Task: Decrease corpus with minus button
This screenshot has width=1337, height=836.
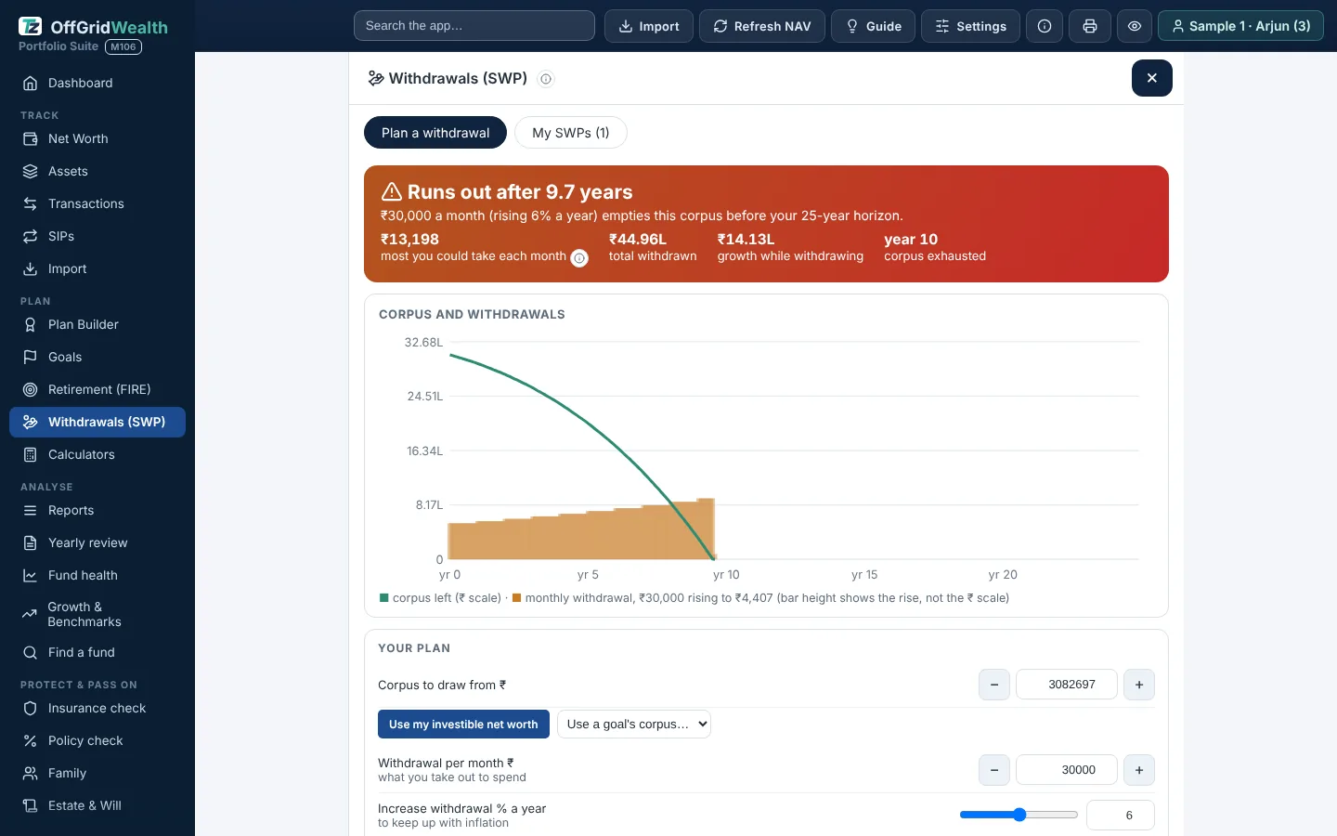Action: tap(994, 685)
